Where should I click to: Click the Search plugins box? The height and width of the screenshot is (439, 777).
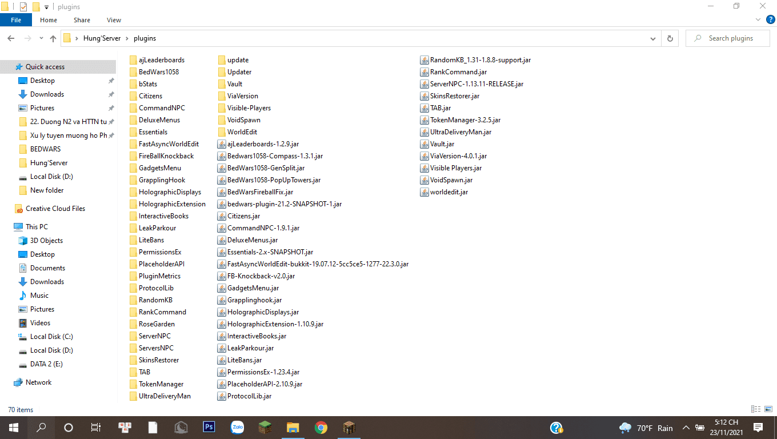728,38
